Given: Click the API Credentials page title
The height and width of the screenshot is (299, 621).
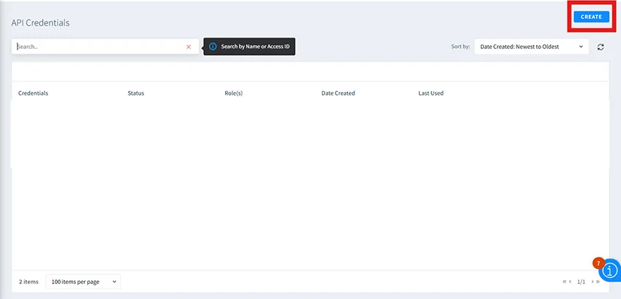Looking at the screenshot, I should click(41, 23).
